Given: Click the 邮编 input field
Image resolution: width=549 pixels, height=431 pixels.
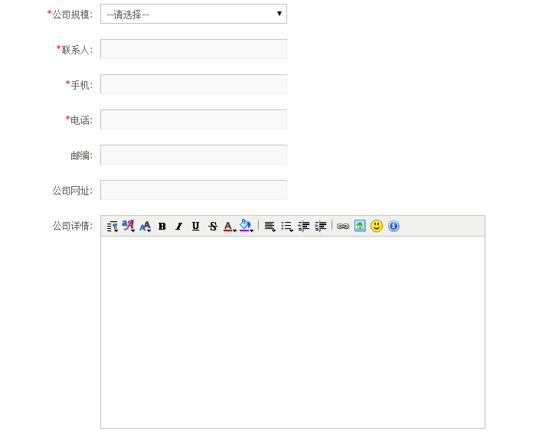Looking at the screenshot, I should point(194,155).
